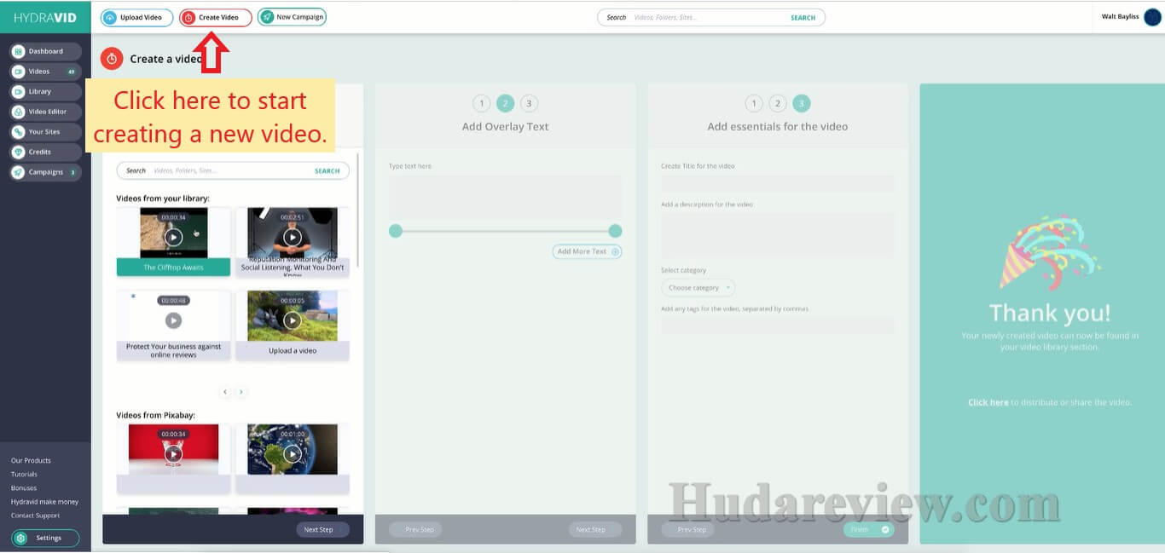Open Video Editor in the sidebar
1165x553 pixels.
[x=46, y=112]
